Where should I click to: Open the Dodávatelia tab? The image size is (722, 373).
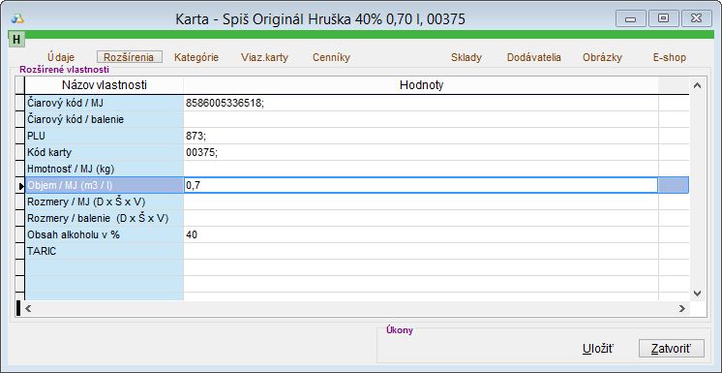[x=533, y=57]
